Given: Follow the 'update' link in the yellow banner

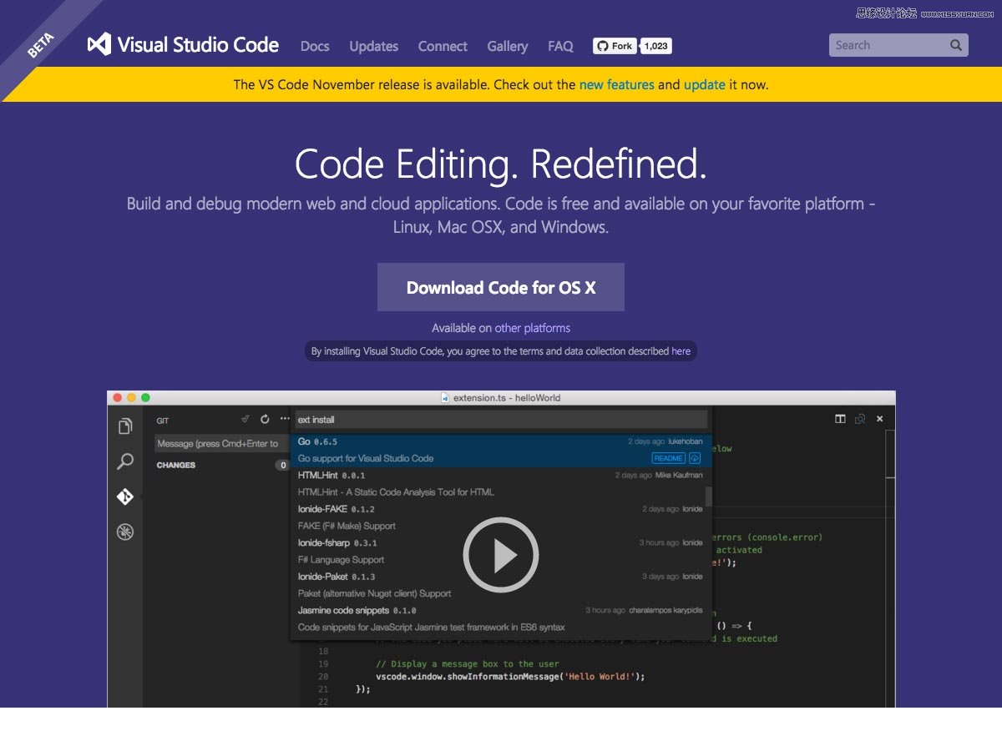Looking at the screenshot, I should (705, 84).
